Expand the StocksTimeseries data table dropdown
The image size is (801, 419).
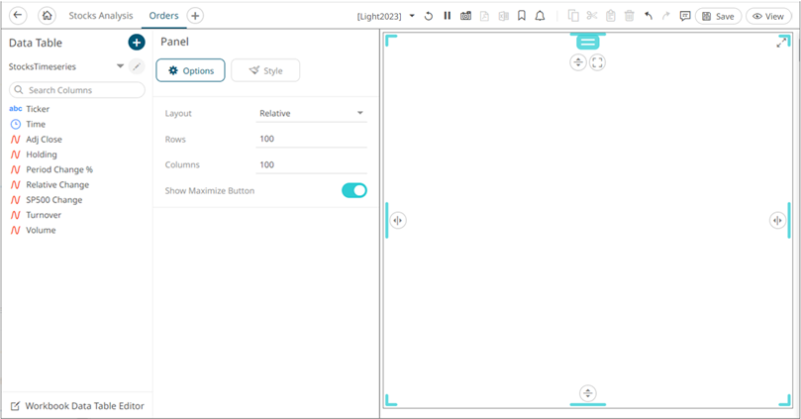point(120,66)
